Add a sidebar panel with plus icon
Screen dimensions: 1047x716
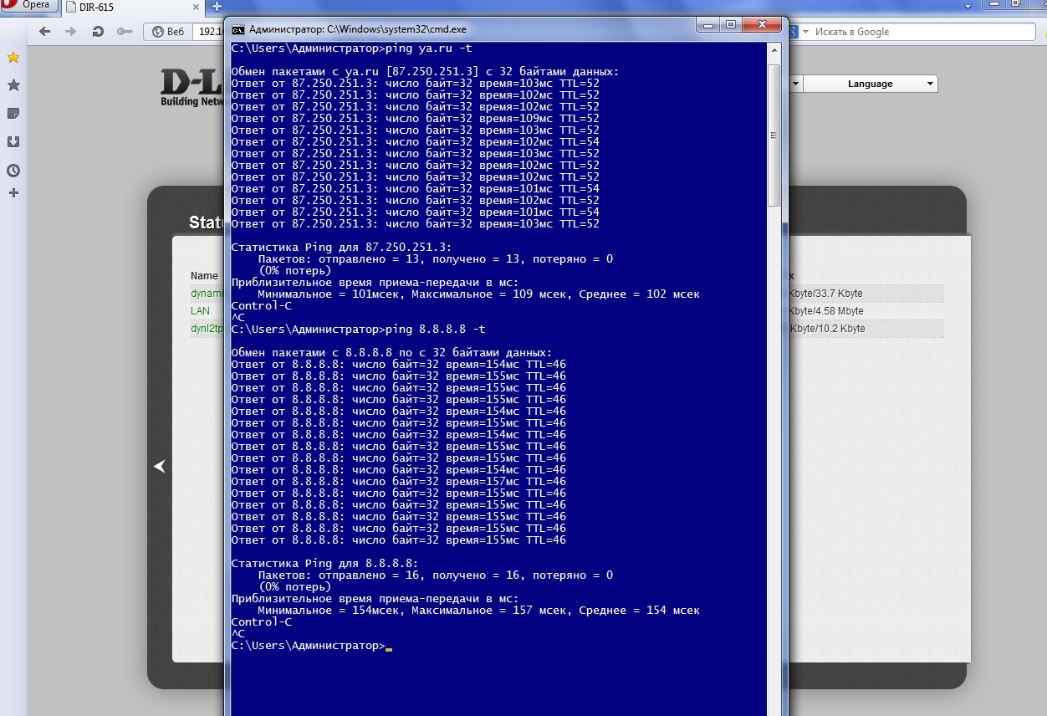point(13,193)
